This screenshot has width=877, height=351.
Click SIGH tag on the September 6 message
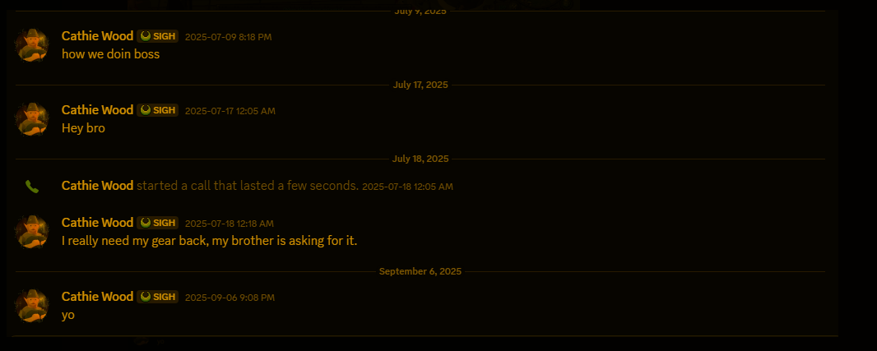click(x=158, y=297)
